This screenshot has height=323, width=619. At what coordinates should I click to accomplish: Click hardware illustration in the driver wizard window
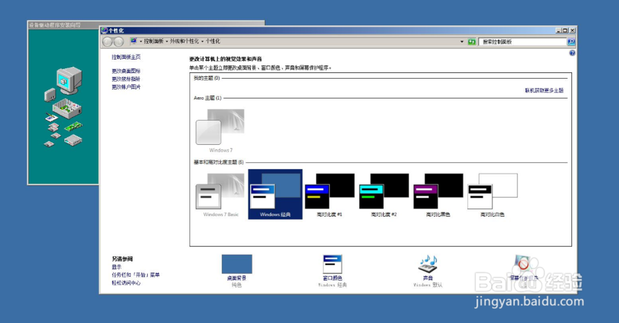pyautogui.click(x=63, y=107)
